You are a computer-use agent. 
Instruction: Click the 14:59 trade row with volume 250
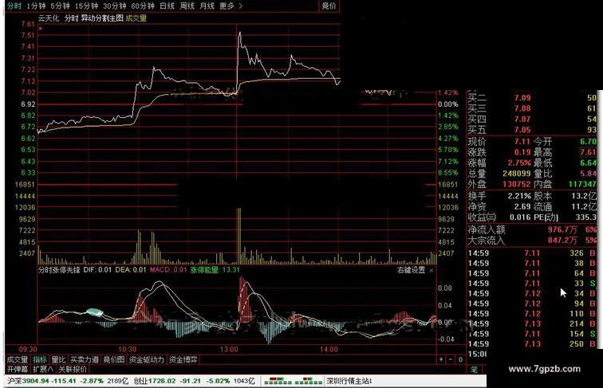[532, 344]
